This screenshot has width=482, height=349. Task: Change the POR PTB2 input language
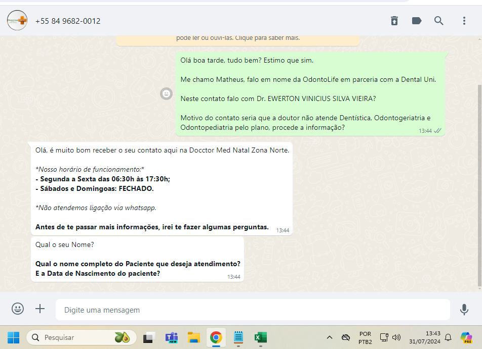(x=365, y=337)
